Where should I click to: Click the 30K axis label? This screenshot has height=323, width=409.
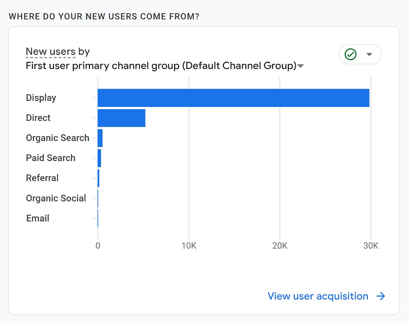[x=370, y=246]
